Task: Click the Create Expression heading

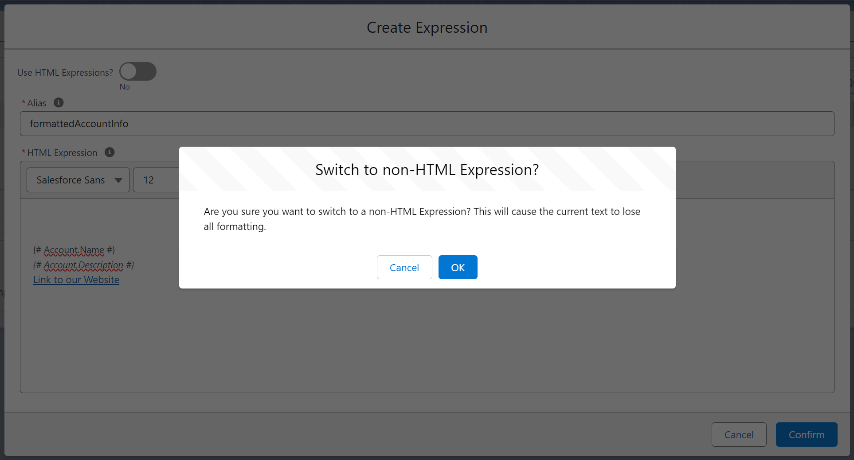Action: coord(427,27)
